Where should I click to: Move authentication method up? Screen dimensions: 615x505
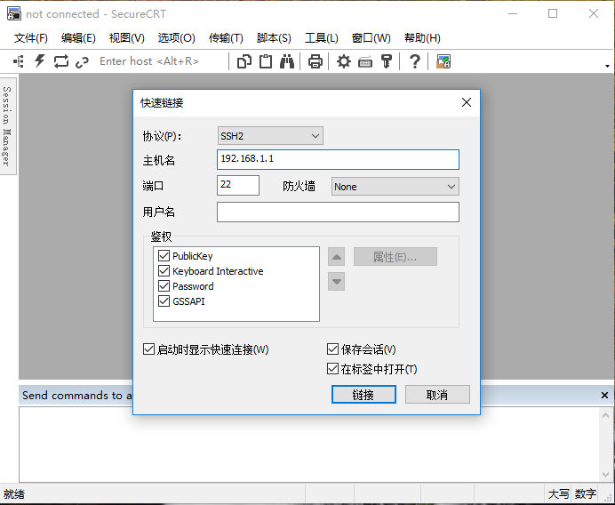click(x=336, y=257)
